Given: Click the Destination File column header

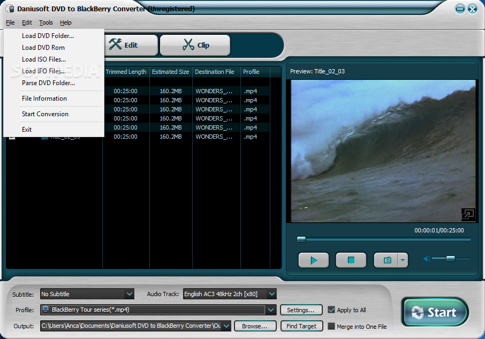Looking at the screenshot, I should 215,72.
